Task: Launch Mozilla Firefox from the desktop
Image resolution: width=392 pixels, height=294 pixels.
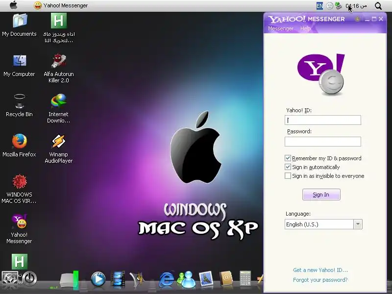Action: (x=19, y=146)
